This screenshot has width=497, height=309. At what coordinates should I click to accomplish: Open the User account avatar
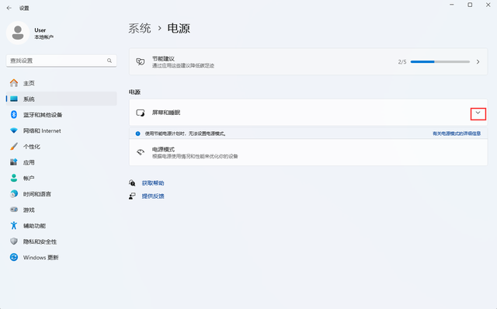[x=18, y=33]
